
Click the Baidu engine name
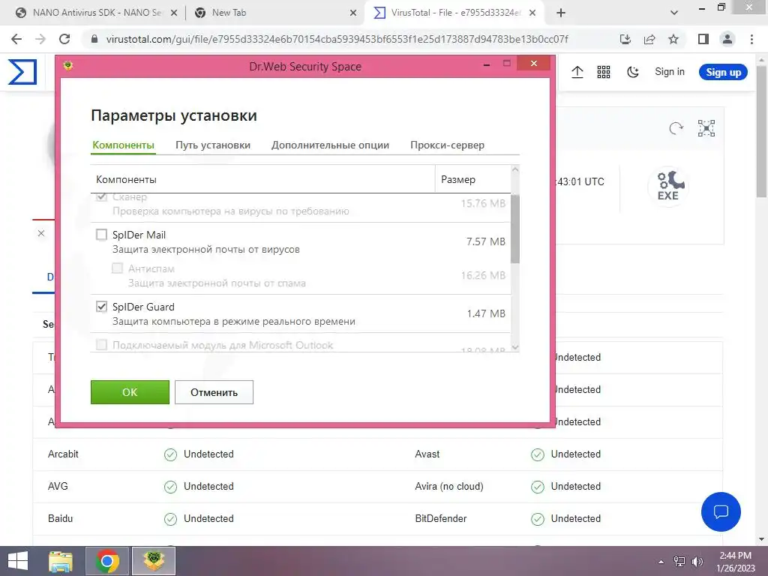coord(60,518)
